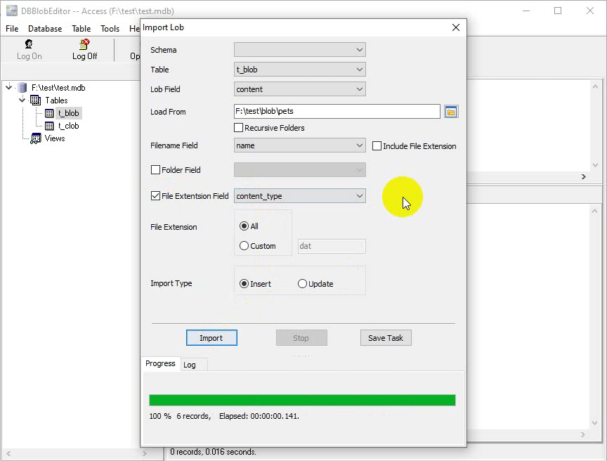Select the Custom file extension radio
Image resolution: width=607 pixels, height=461 pixels.
(244, 246)
